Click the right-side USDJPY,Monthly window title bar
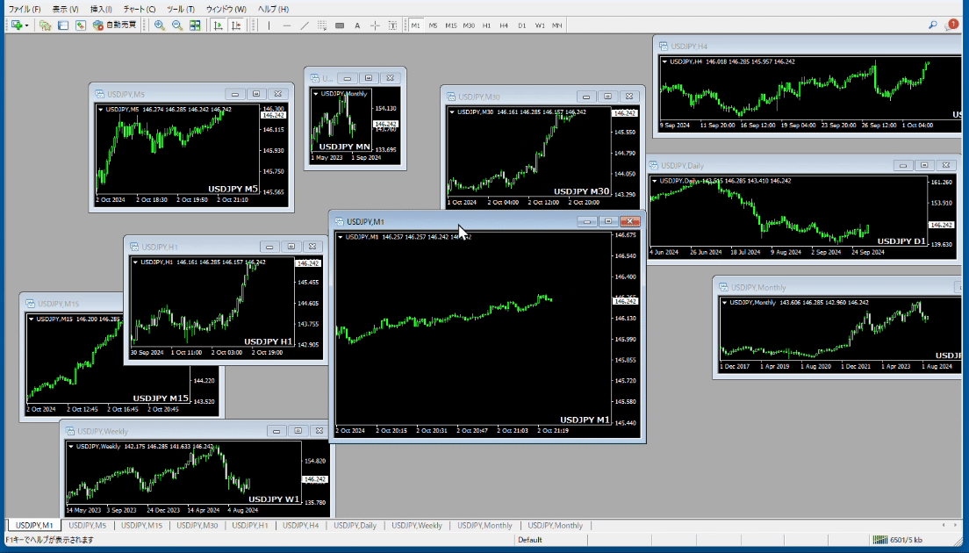 837,287
